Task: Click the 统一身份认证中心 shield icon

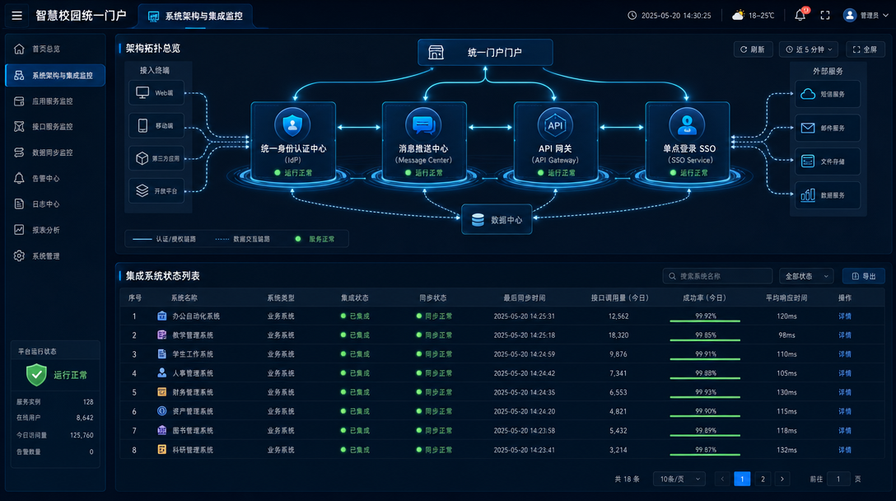Action: pyautogui.click(x=292, y=124)
